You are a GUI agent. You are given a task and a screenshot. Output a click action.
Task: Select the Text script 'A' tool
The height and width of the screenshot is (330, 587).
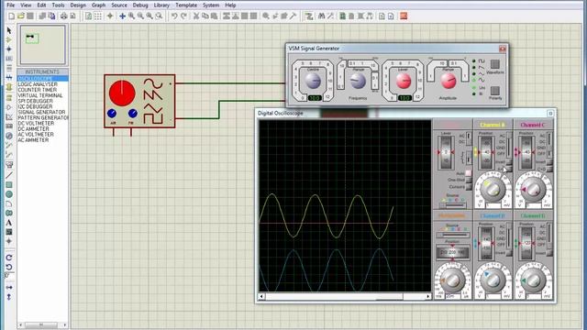9,223
